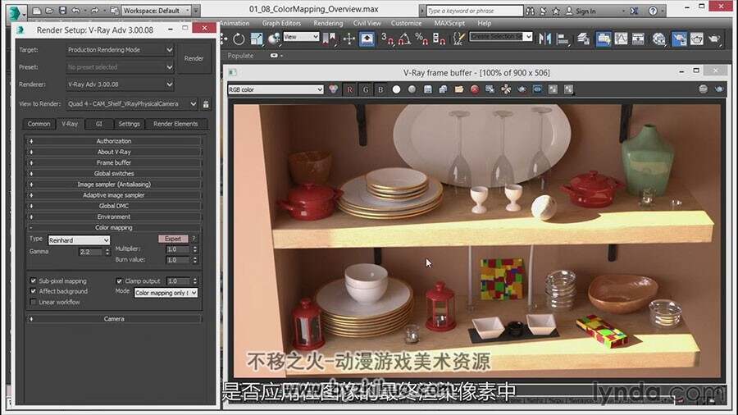Open RGB color channel dropdown
This screenshot has width=738, height=415.
pyautogui.click(x=276, y=89)
